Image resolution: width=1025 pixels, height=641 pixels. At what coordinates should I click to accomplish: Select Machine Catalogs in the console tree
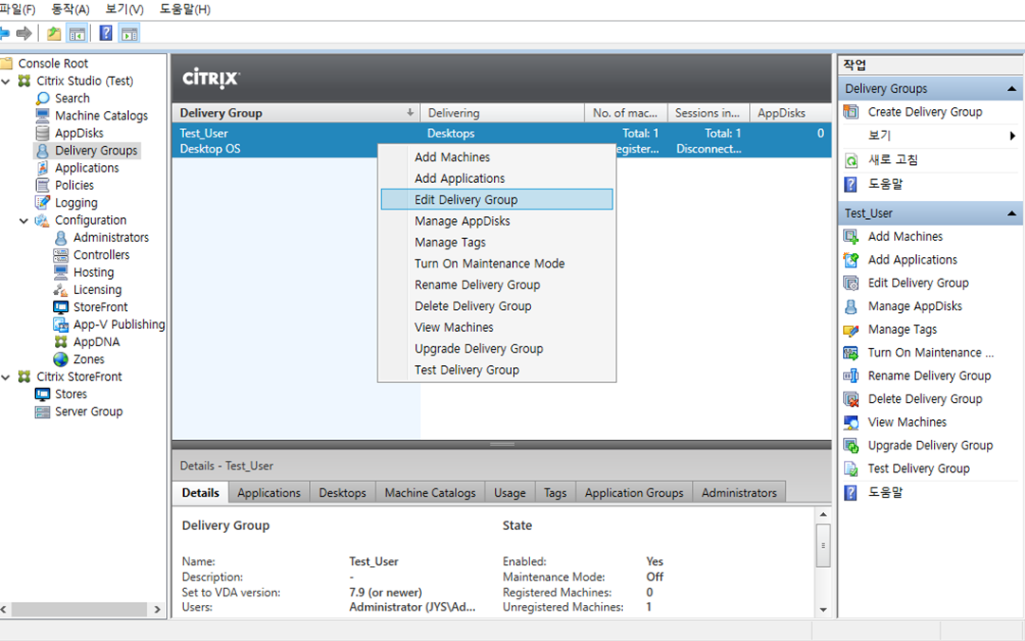coord(101,116)
